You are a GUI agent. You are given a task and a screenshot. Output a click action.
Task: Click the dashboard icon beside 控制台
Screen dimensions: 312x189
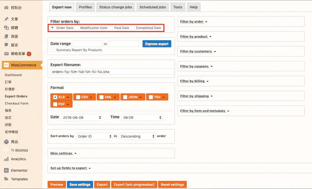6,8
